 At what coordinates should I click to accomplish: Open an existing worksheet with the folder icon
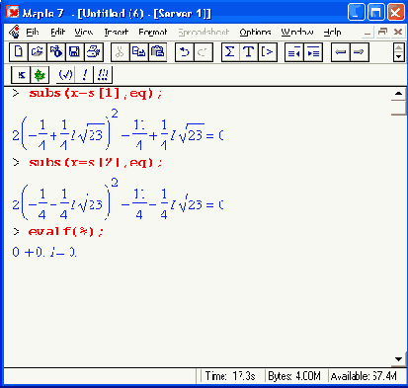pos(38,52)
